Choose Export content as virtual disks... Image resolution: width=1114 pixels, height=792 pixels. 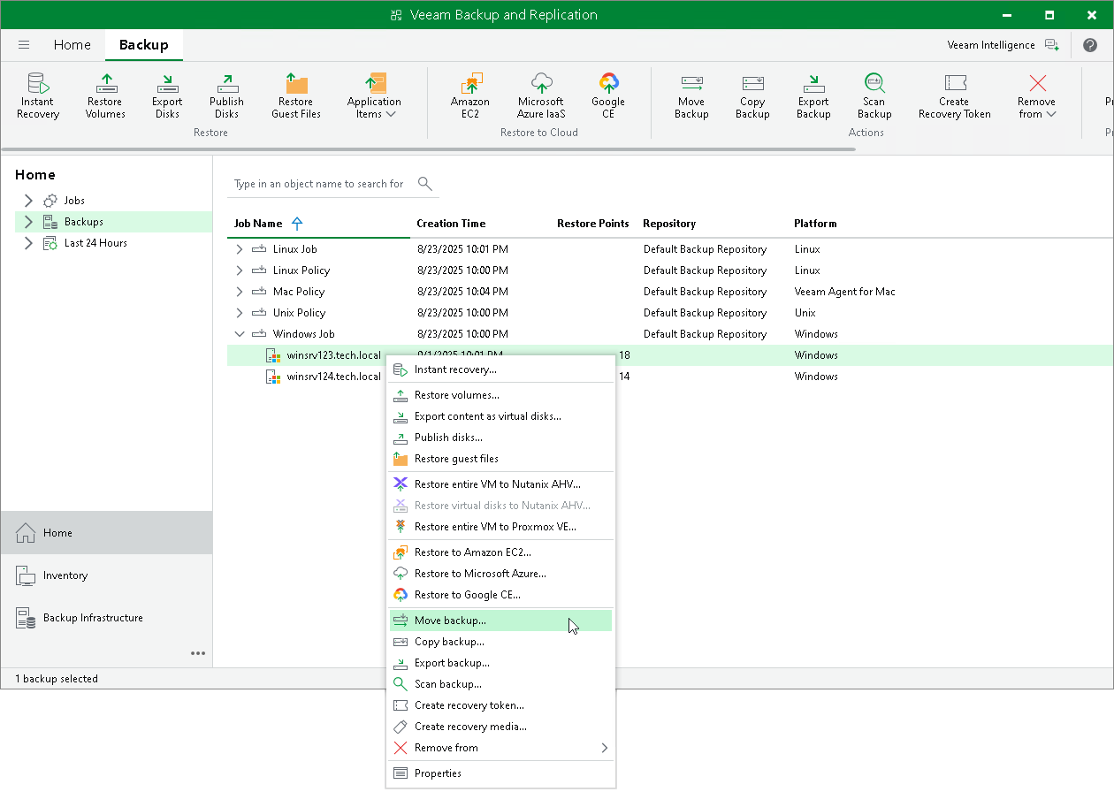(x=501, y=416)
